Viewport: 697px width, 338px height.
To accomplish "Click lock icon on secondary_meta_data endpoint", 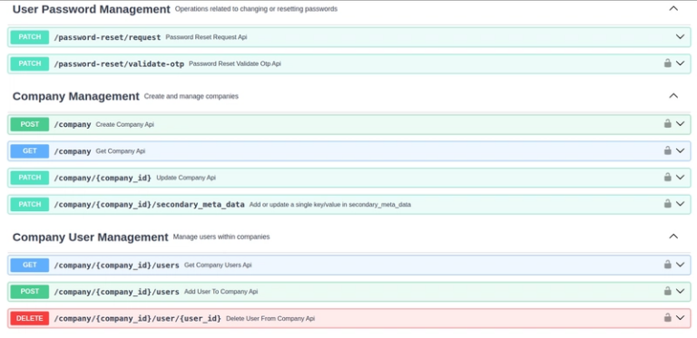I will [667, 204].
